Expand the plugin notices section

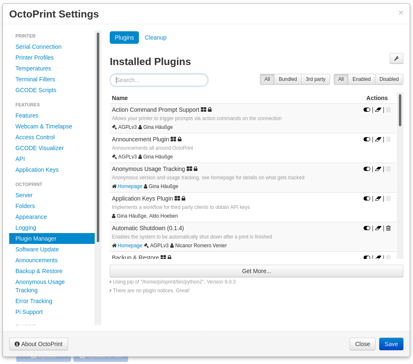[x=151, y=291]
